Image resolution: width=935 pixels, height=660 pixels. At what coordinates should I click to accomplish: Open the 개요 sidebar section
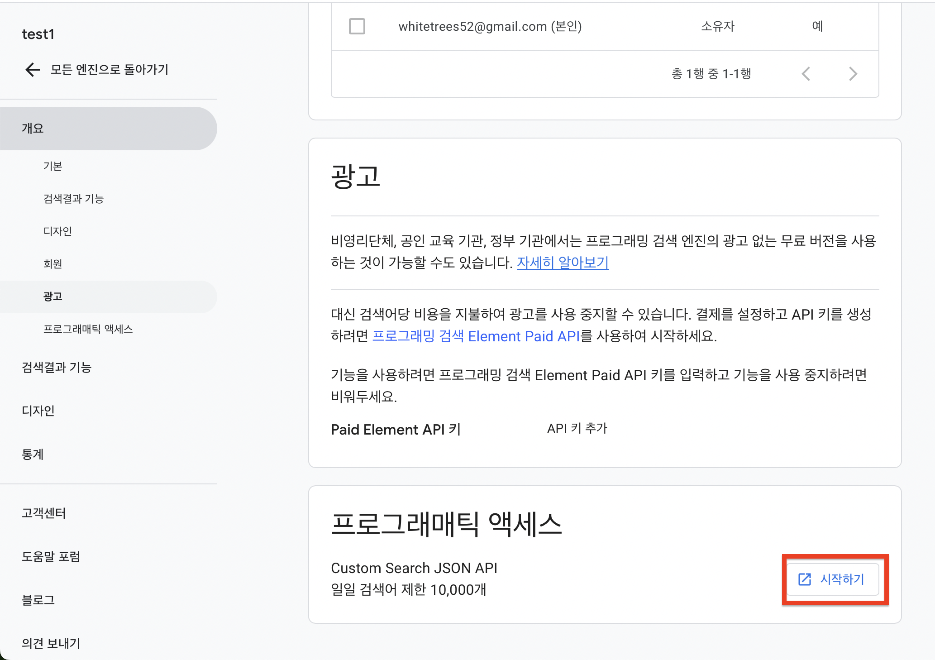click(33, 129)
